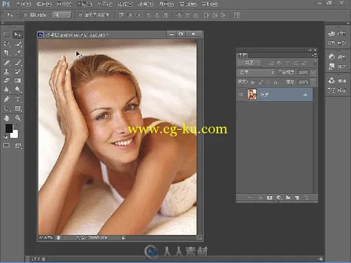Viewport: 351px width, 263px height.
Task: Open the Image menu
Action: click(64, 4)
